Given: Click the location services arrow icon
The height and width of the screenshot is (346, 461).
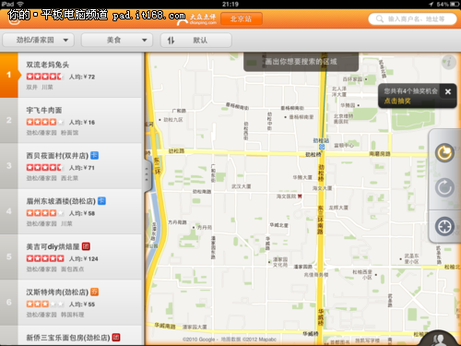Looking at the screenshot, I should [431, 4].
